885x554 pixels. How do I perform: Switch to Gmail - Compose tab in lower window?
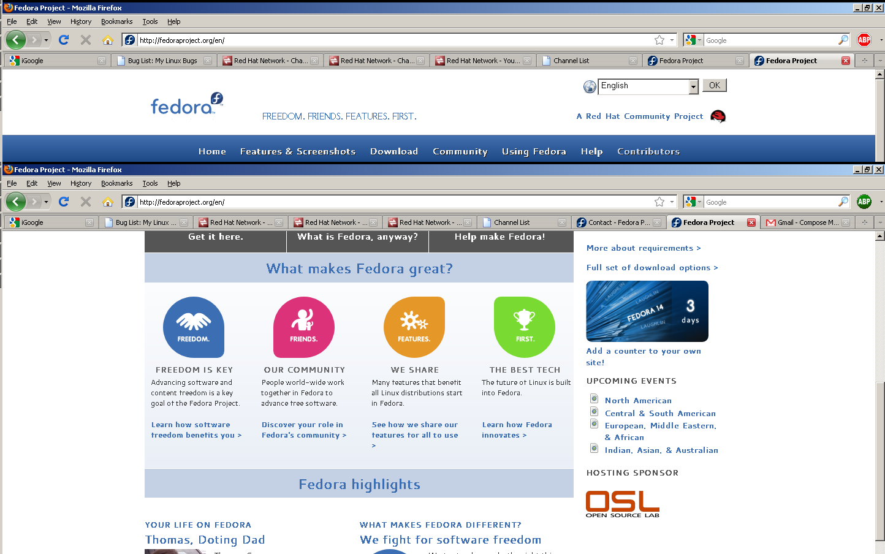pos(807,222)
